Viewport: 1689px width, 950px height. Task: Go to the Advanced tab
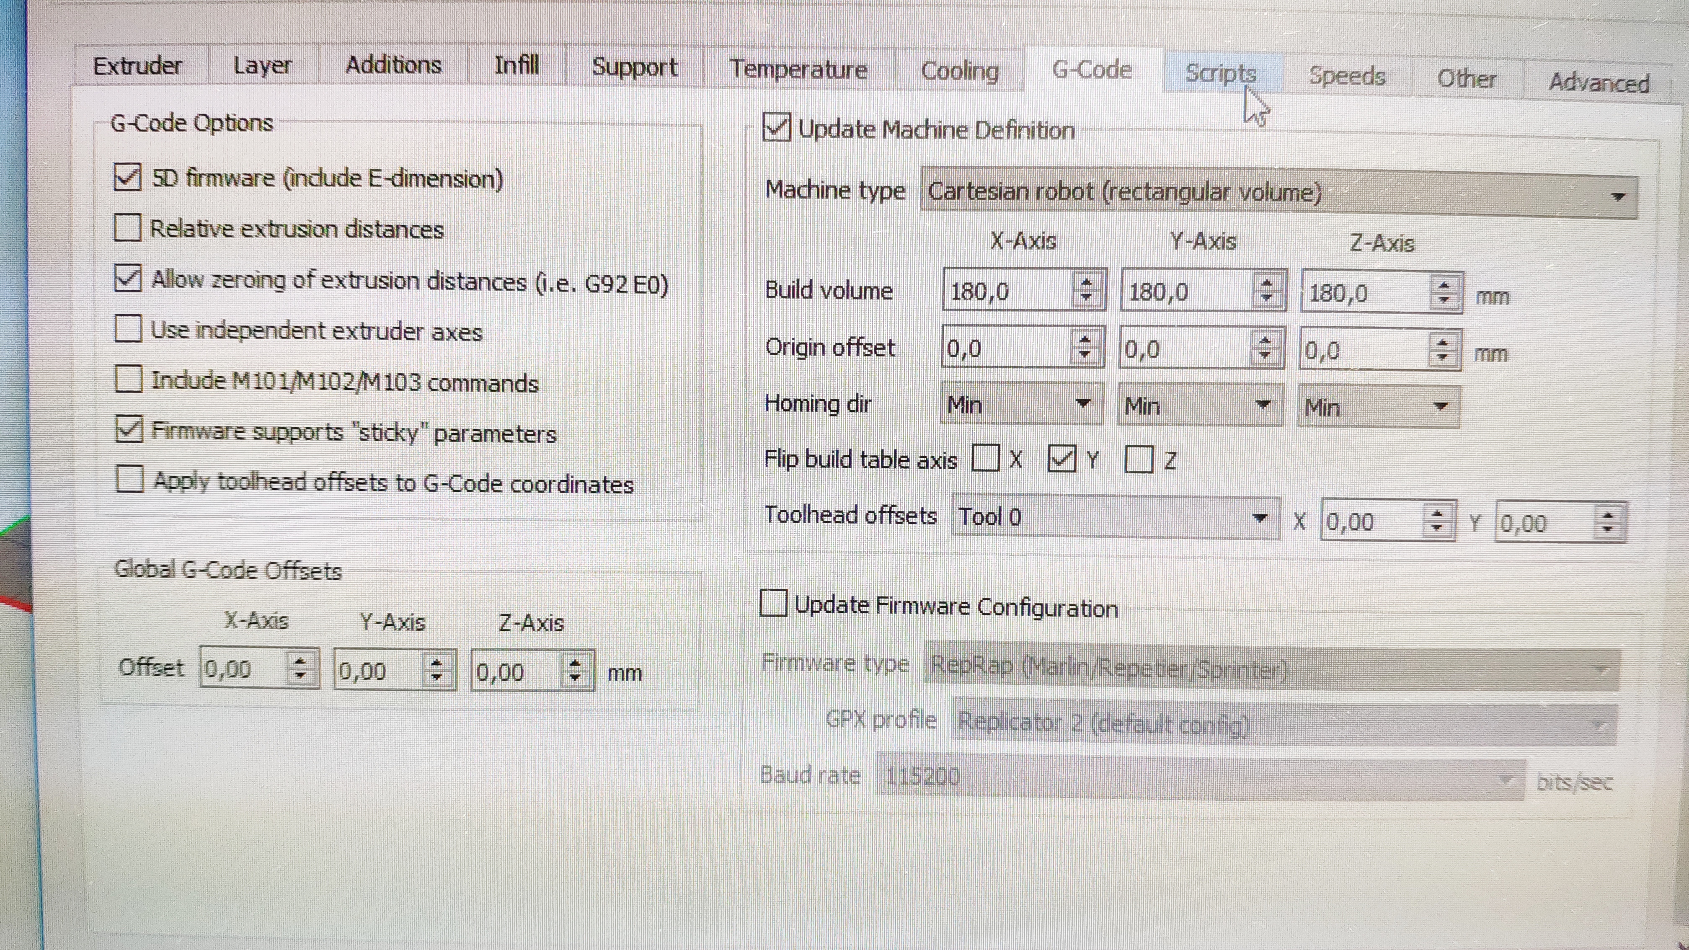[1599, 83]
